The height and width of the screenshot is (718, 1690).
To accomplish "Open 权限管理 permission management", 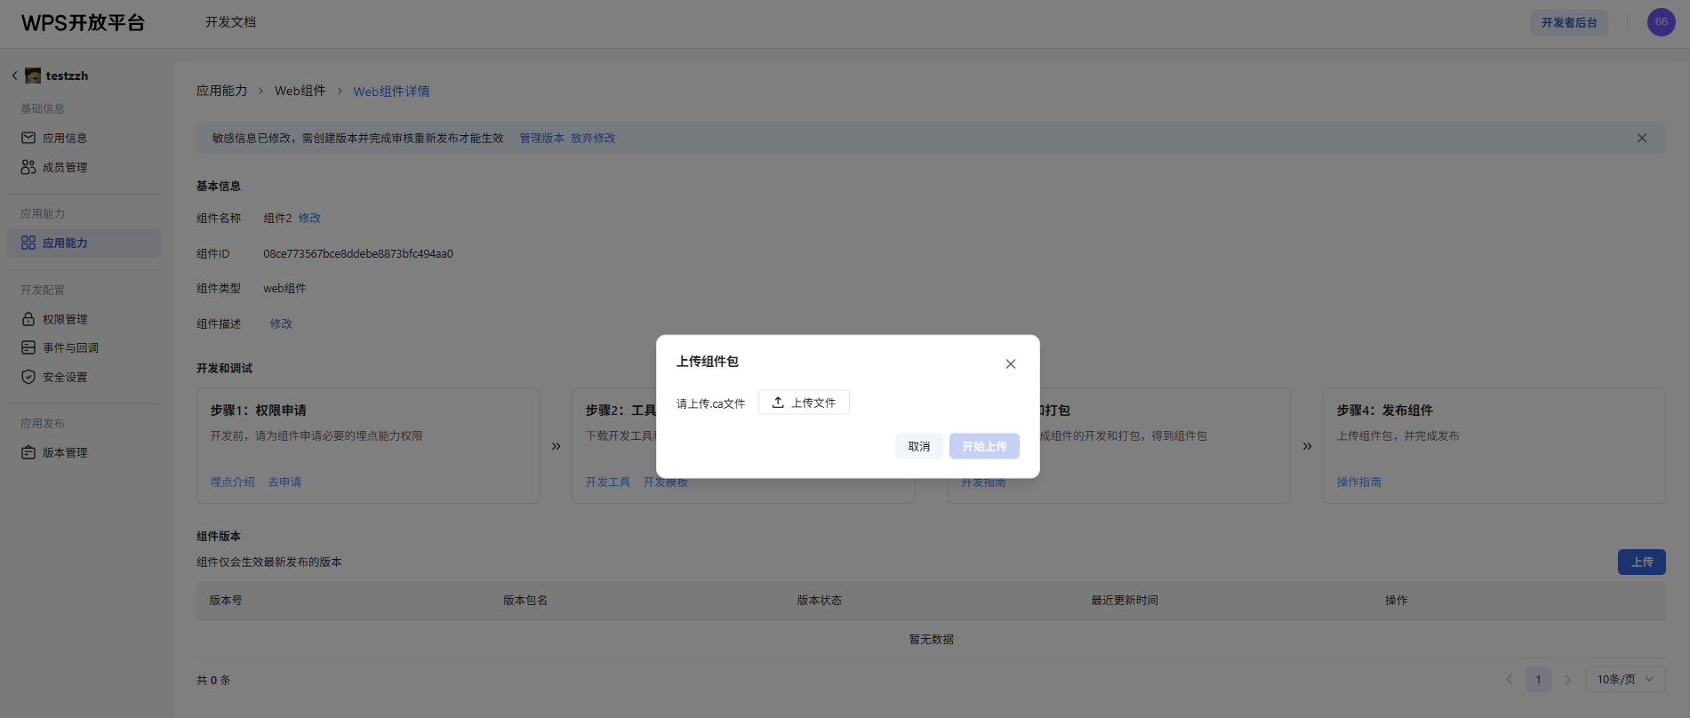I will (65, 320).
